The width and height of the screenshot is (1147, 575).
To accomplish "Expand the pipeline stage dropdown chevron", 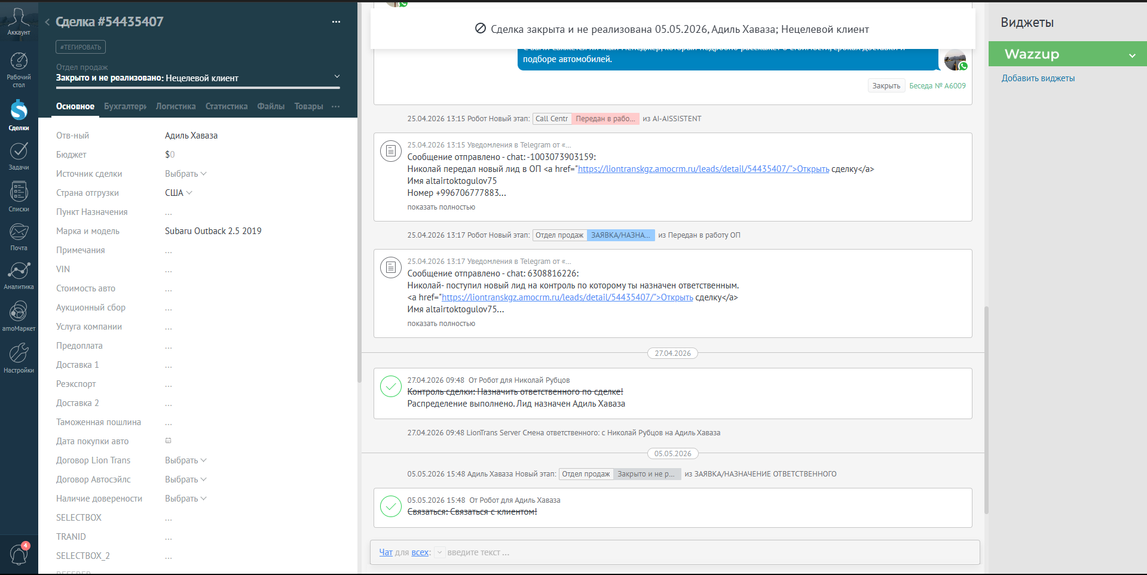I will (x=337, y=76).
